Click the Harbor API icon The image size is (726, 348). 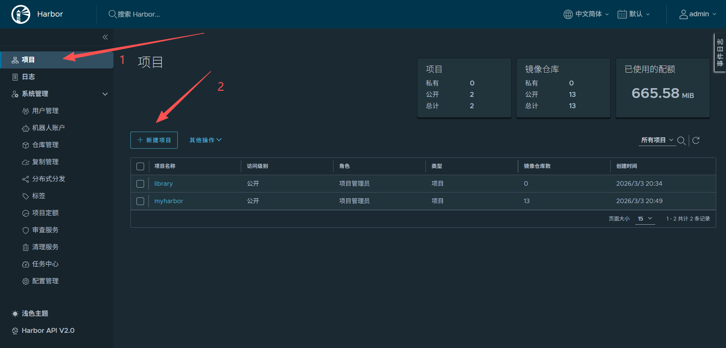tap(15, 331)
